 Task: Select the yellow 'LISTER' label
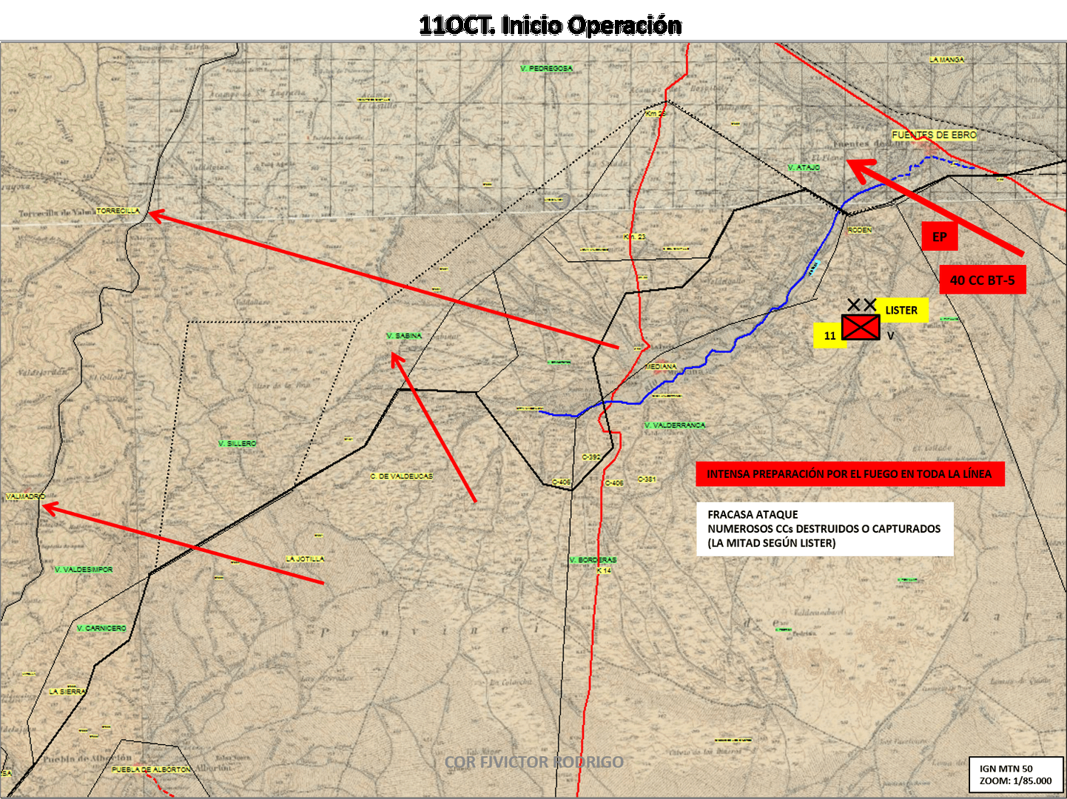pos(901,310)
